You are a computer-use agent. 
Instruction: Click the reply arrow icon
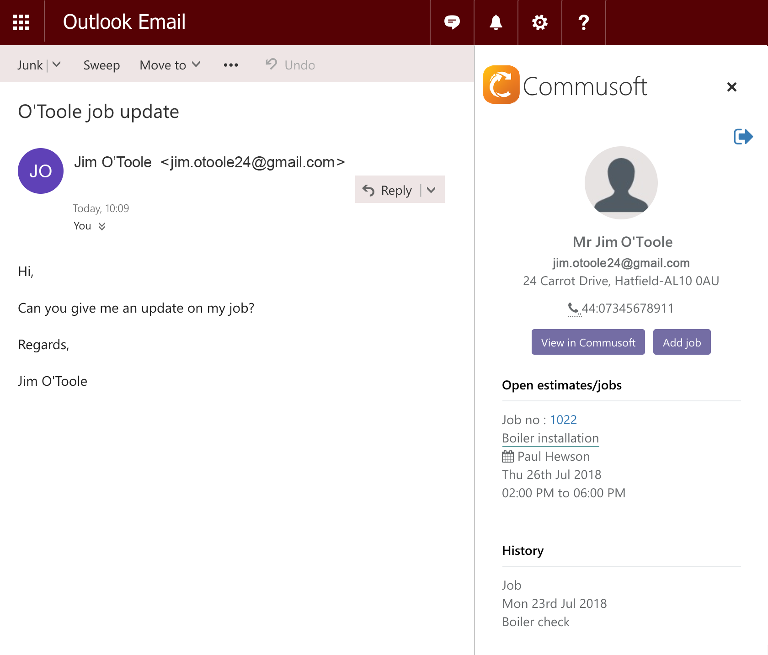click(368, 190)
